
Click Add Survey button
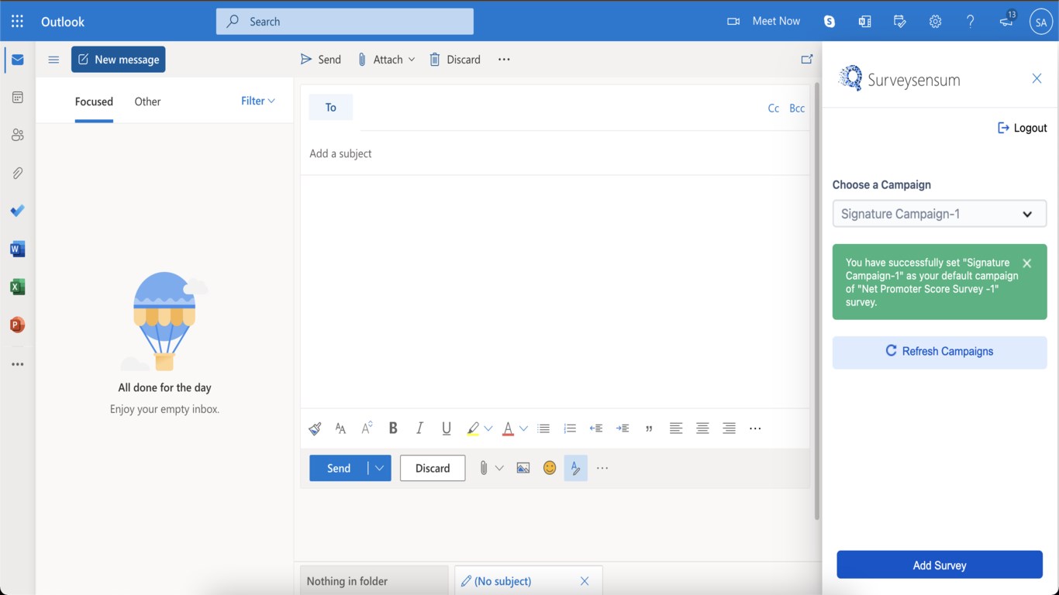click(940, 565)
